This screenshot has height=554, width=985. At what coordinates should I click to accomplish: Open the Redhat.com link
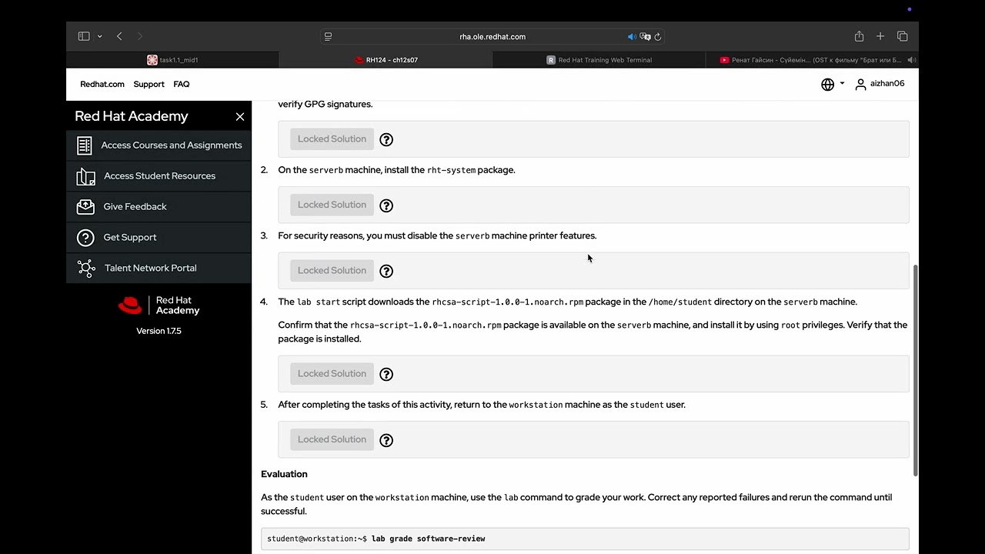tap(102, 84)
